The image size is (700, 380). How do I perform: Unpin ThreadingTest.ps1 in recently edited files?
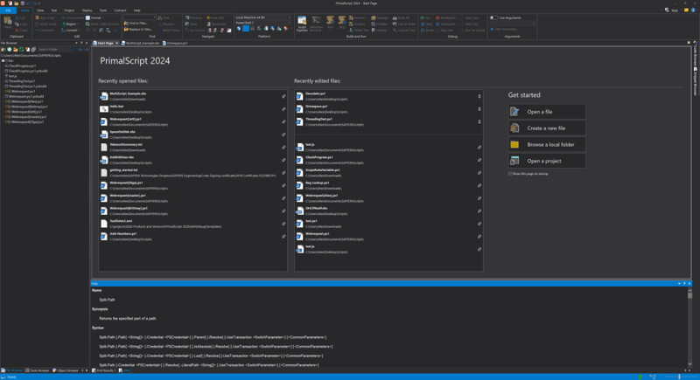pyautogui.click(x=479, y=121)
